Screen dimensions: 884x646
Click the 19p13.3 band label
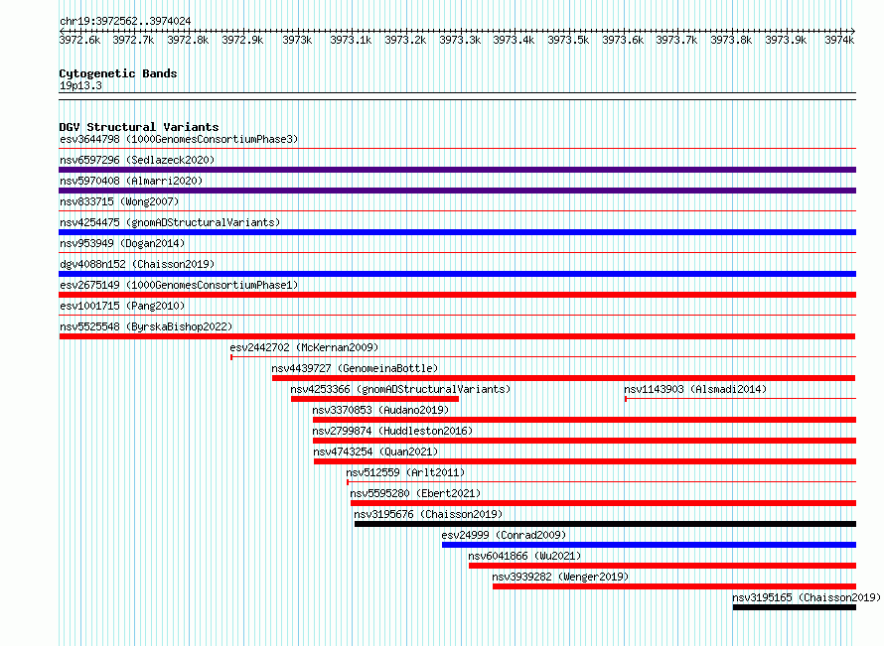pos(80,85)
